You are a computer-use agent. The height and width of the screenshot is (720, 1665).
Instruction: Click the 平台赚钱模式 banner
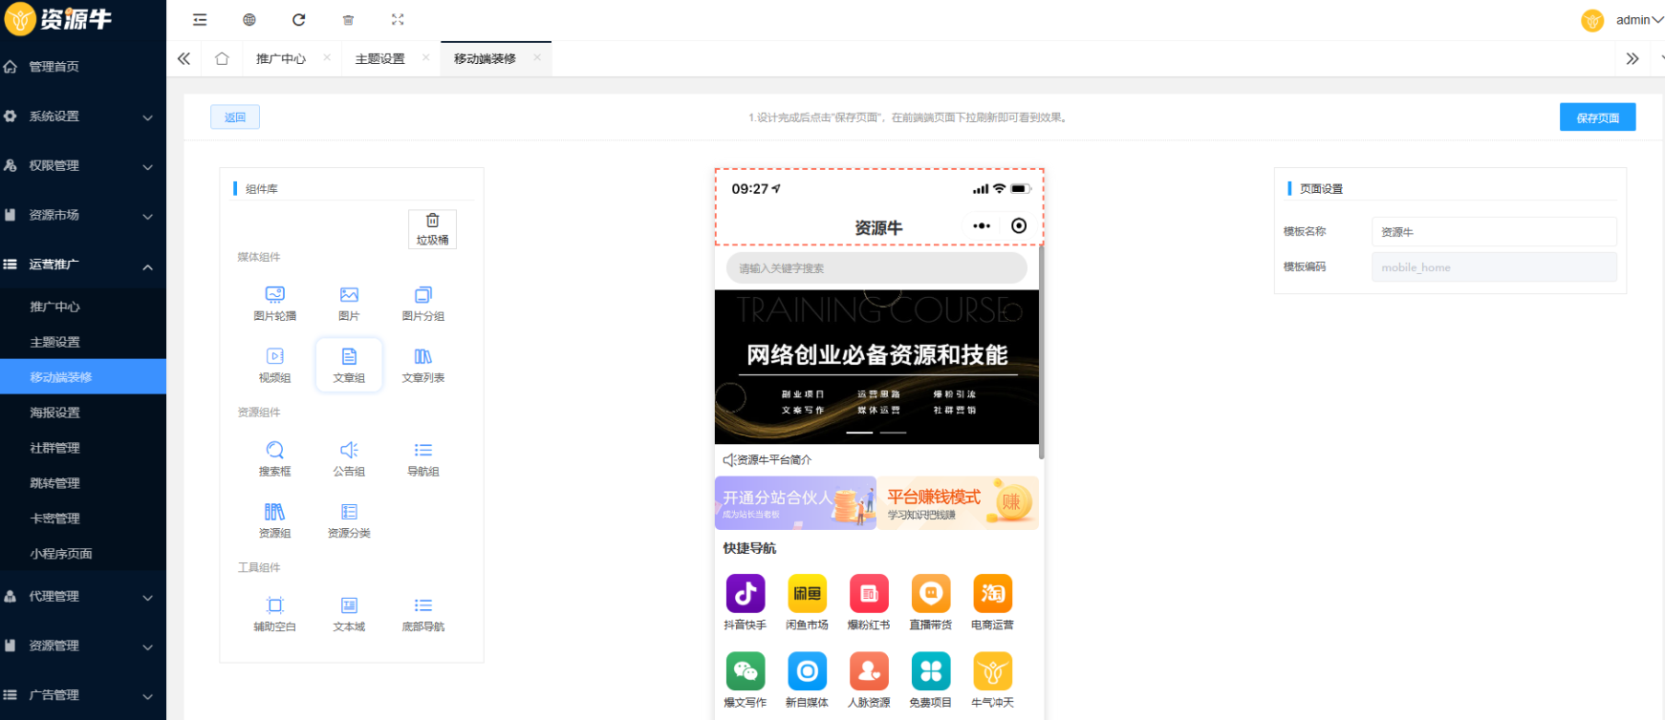coord(959,503)
